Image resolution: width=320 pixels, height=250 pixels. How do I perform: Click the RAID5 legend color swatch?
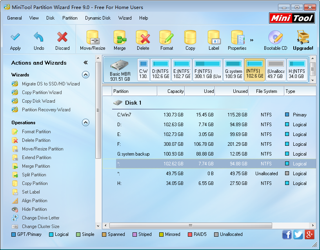point(190,234)
